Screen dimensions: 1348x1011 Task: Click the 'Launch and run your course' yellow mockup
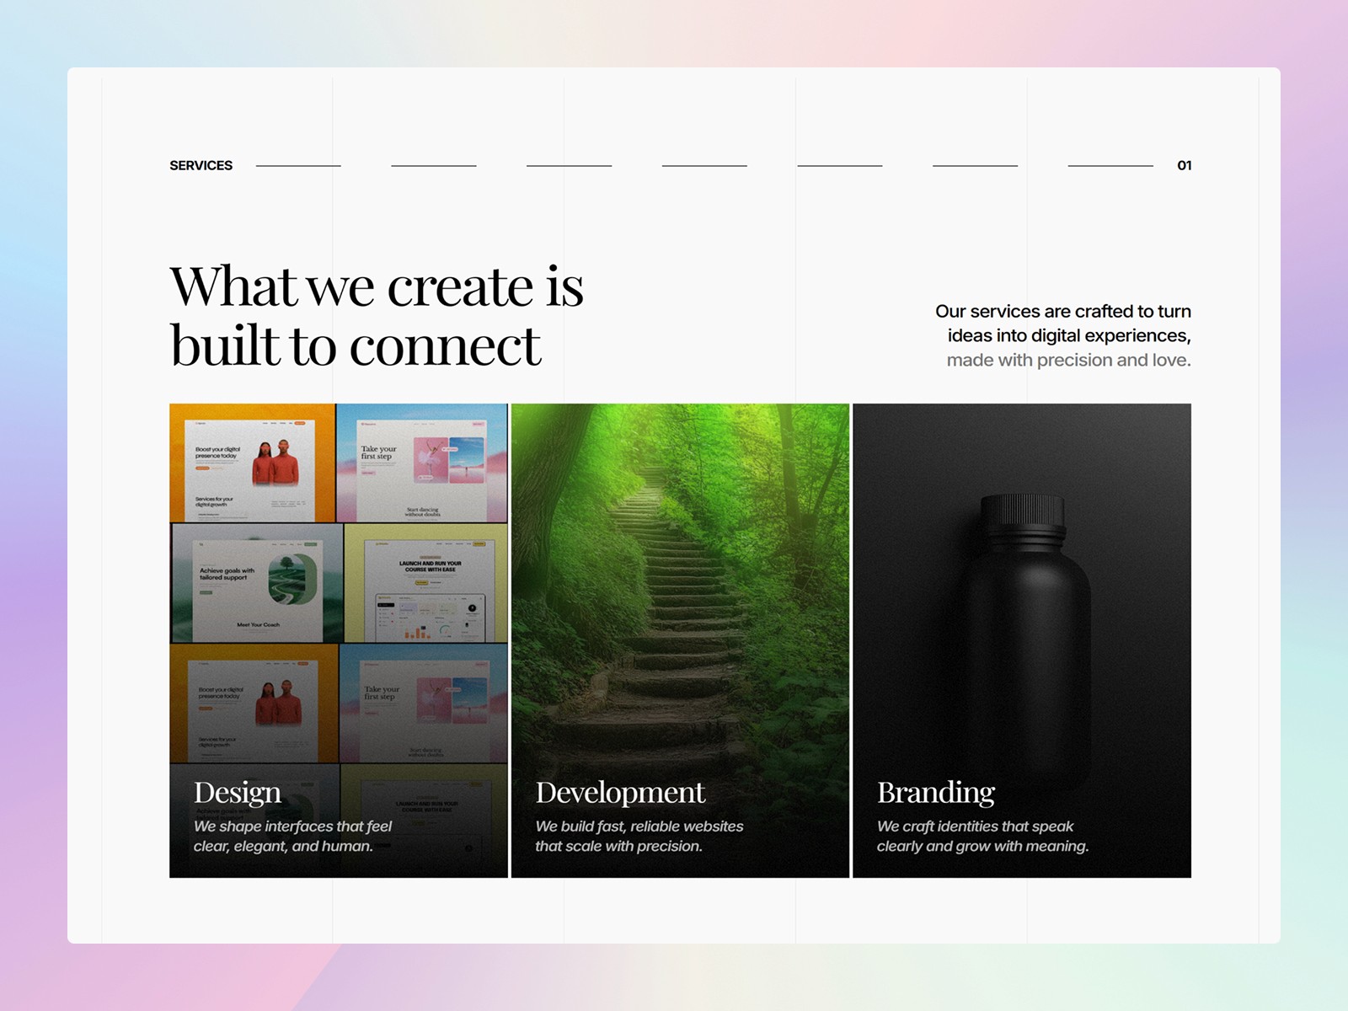point(426,583)
